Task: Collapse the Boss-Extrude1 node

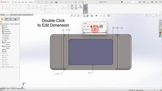Action: click(x=1, y=42)
